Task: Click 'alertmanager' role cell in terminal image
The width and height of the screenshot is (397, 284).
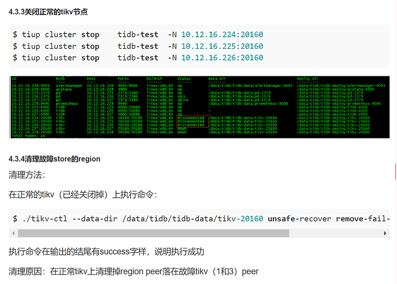Action: tap(69, 86)
